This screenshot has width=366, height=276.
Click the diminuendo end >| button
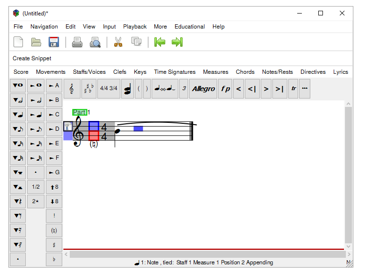tap(279, 89)
